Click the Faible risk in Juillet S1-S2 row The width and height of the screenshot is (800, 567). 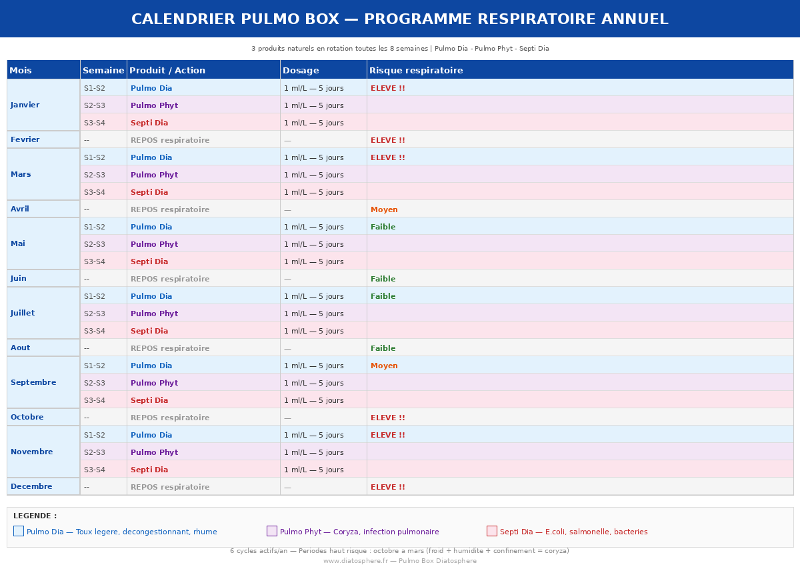pos(383,296)
